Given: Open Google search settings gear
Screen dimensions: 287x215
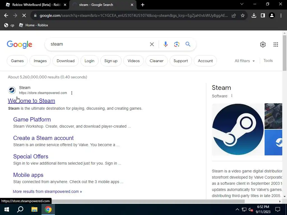Looking at the screenshot, I should point(263,45).
